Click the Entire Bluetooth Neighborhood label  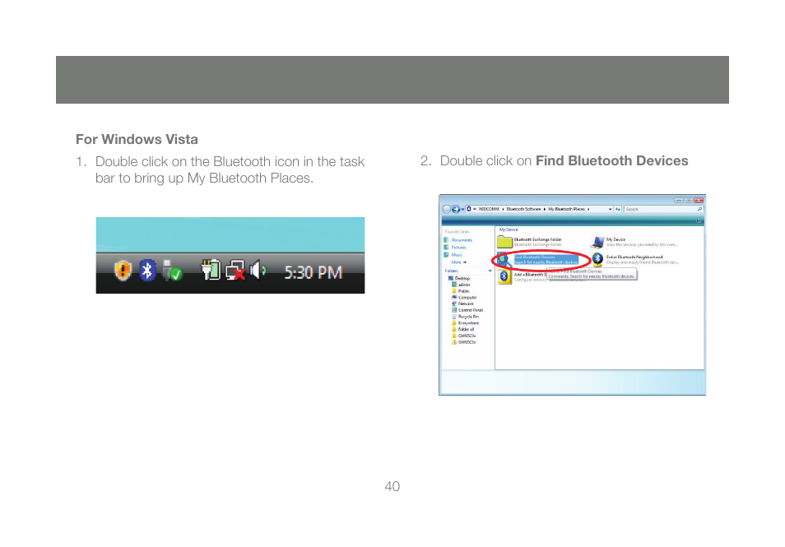coord(634,257)
